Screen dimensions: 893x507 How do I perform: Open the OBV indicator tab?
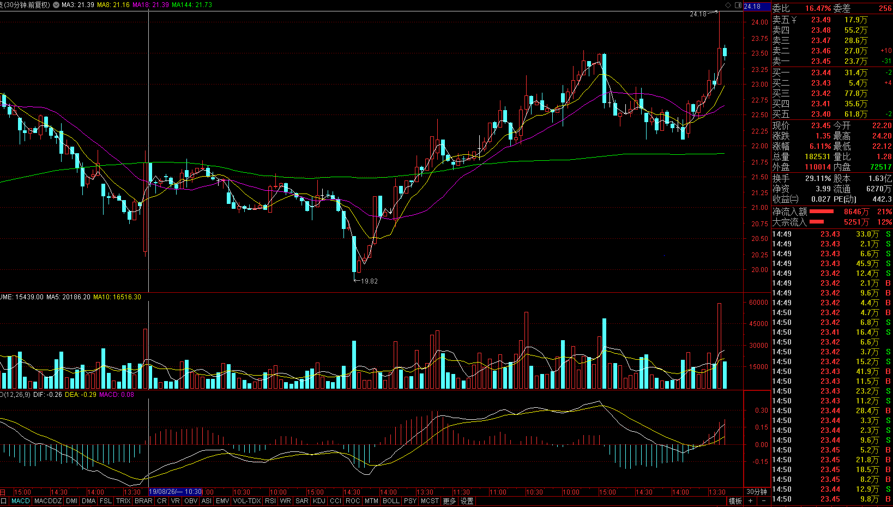[x=191, y=501]
